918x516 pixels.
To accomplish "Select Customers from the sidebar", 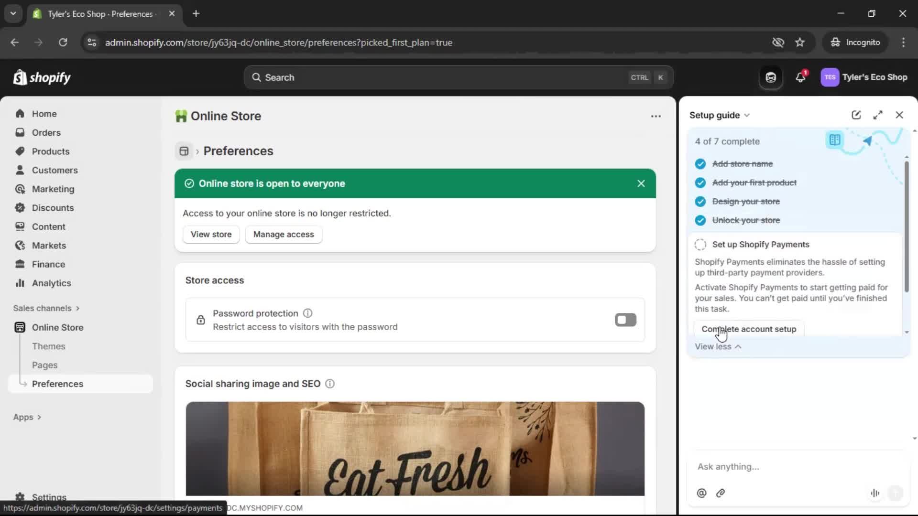I will tap(55, 170).
